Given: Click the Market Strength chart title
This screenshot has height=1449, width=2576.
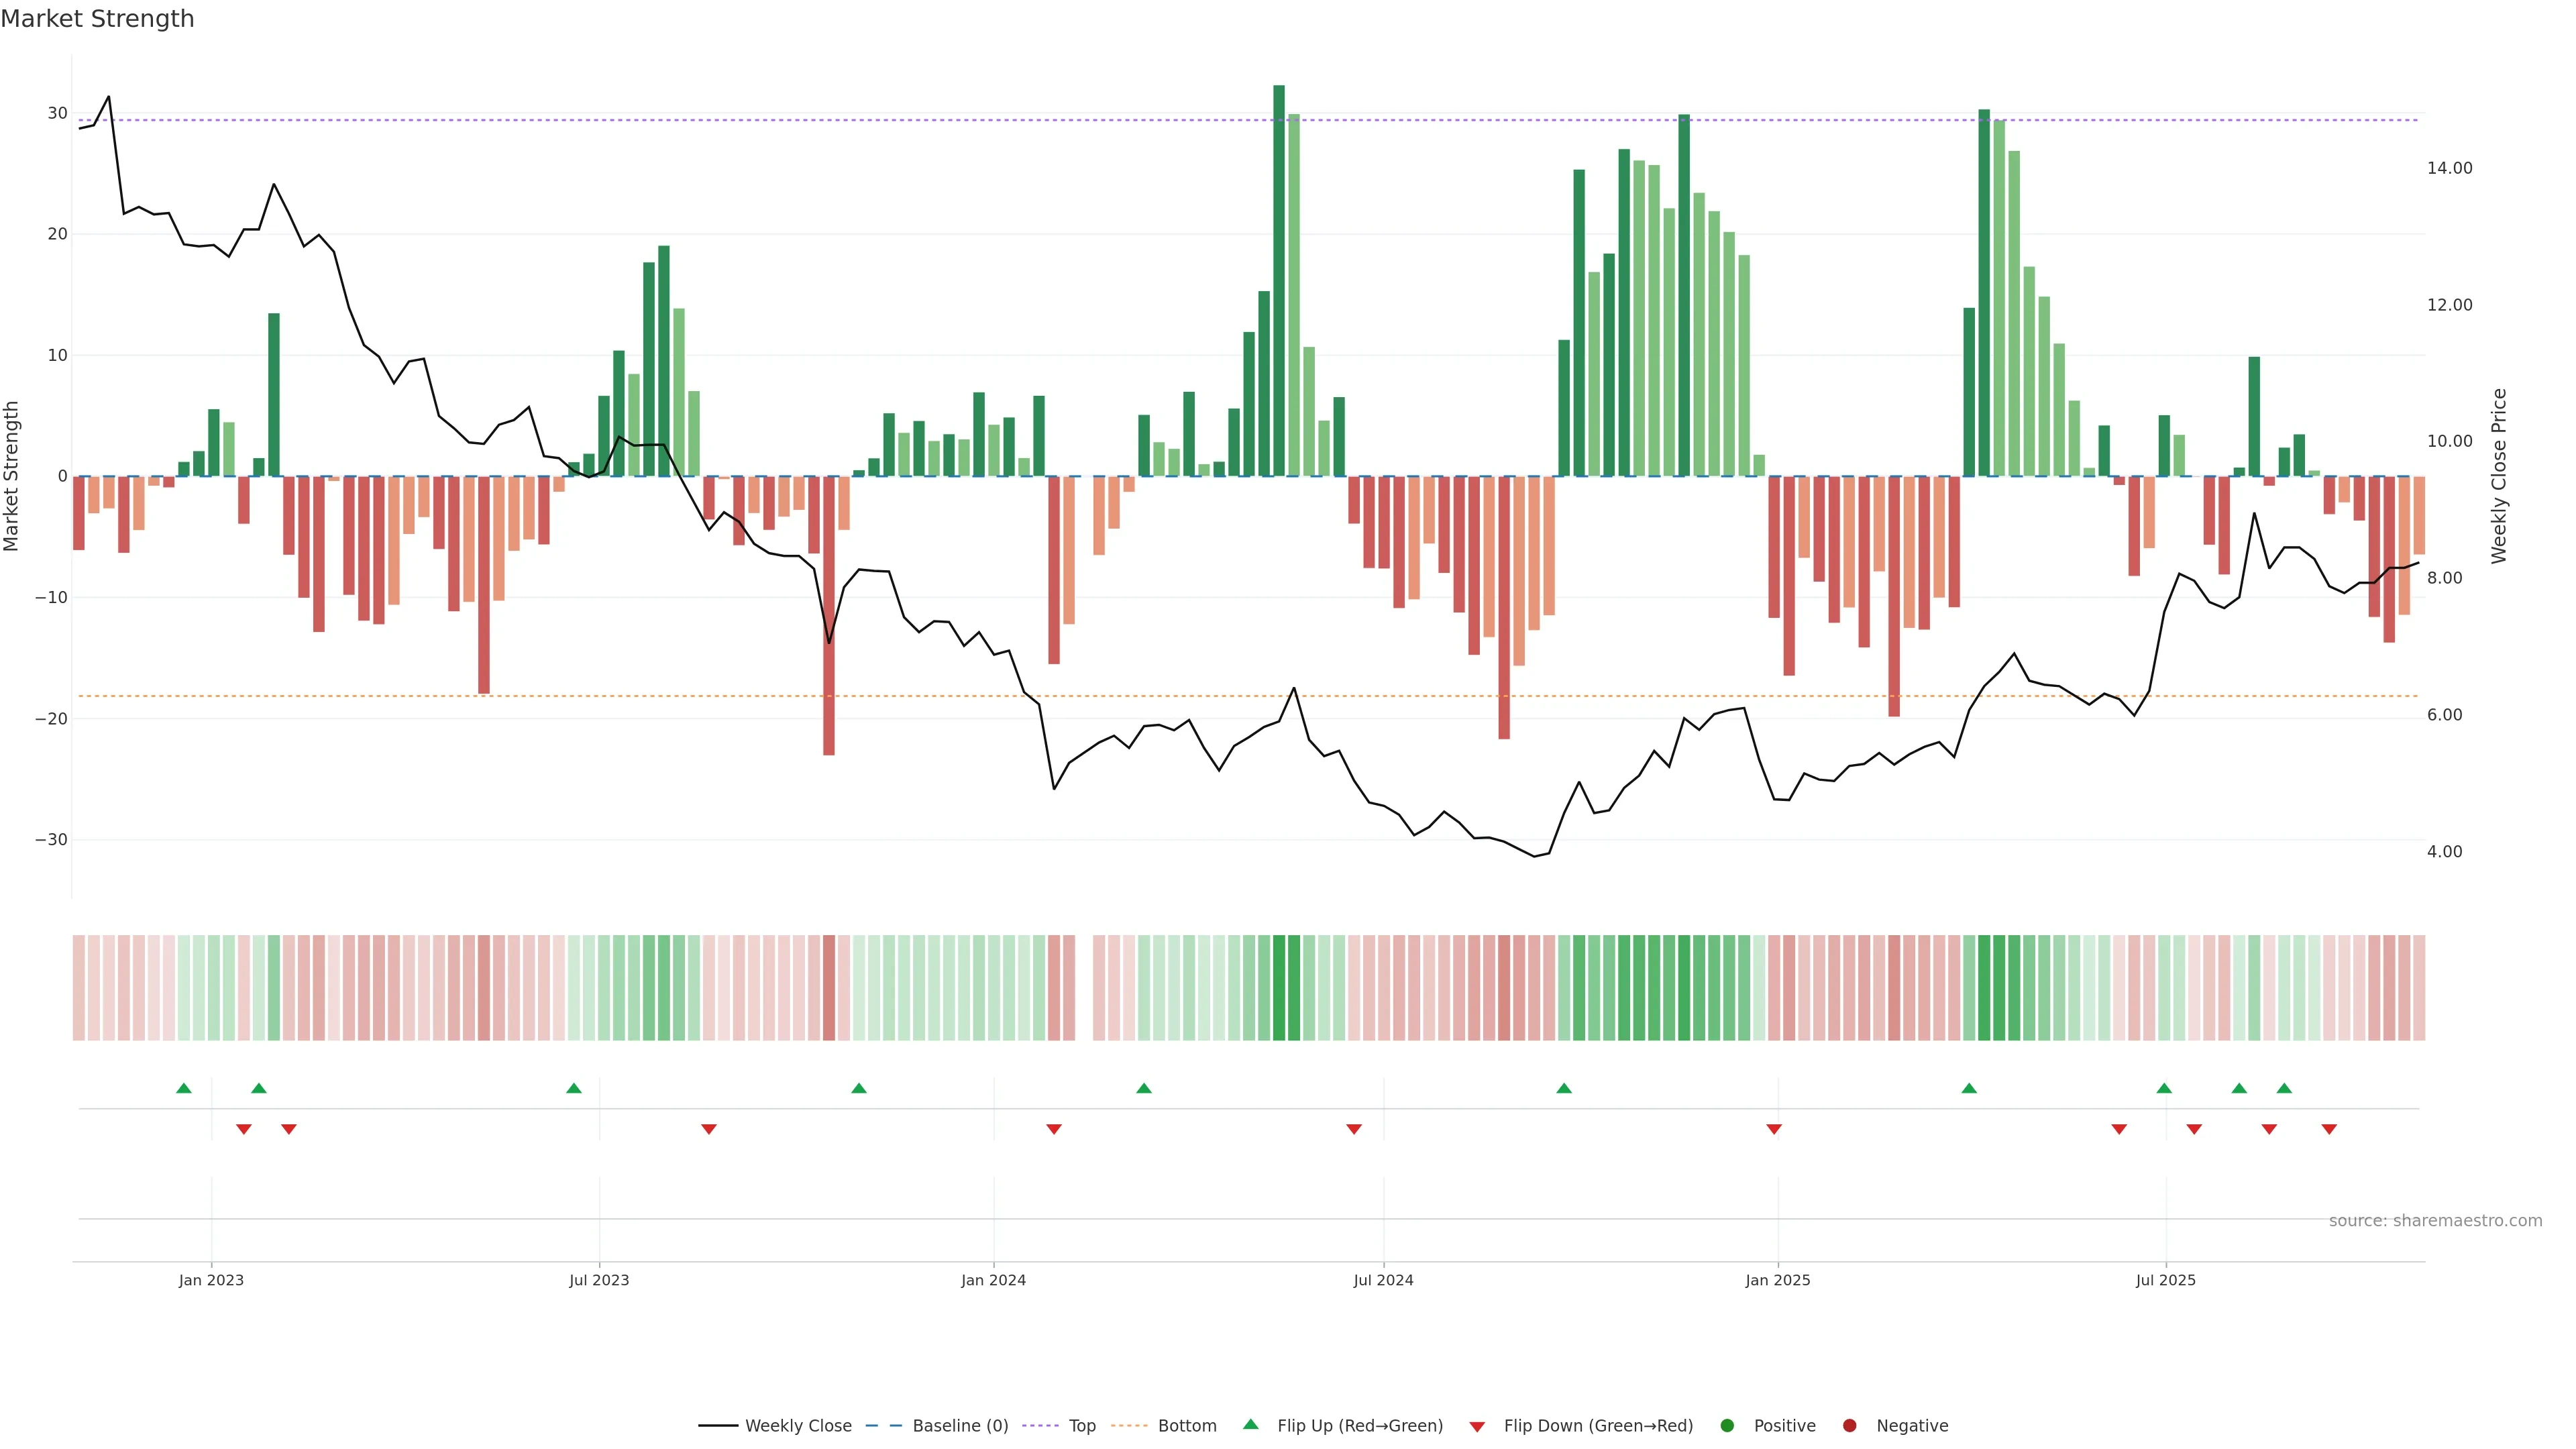Looking at the screenshot, I should pyautogui.click(x=97, y=19).
